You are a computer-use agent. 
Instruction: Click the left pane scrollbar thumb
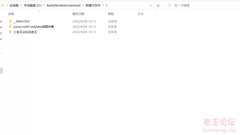coord(1,71)
